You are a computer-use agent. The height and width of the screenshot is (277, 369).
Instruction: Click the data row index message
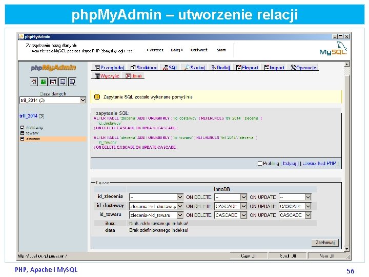tap(158, 230)
